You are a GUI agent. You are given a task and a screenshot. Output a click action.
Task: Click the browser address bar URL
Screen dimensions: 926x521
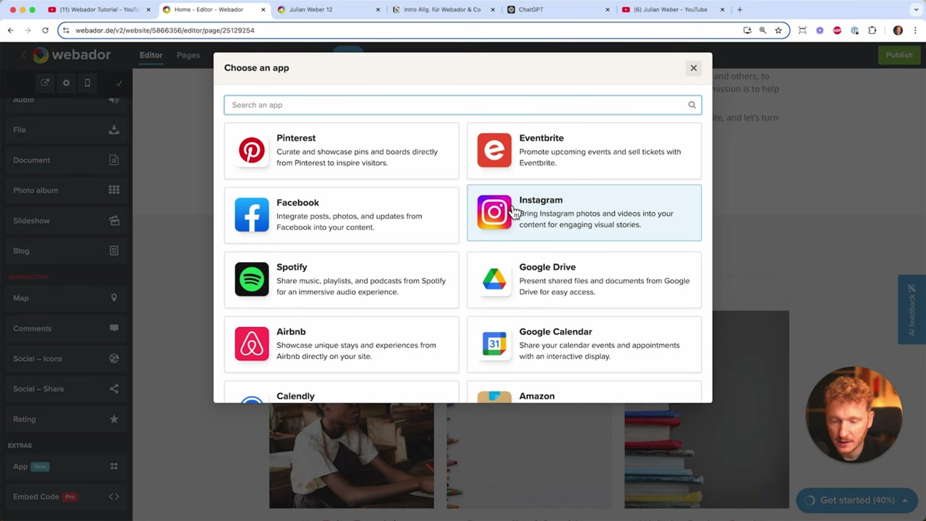click(x=165, y=30)
